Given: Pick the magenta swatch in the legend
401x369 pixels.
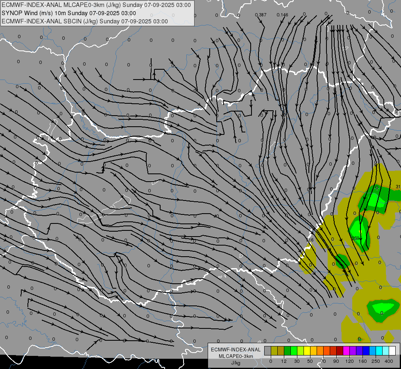Looking at the screenshot, I should [x=346, y=351].
